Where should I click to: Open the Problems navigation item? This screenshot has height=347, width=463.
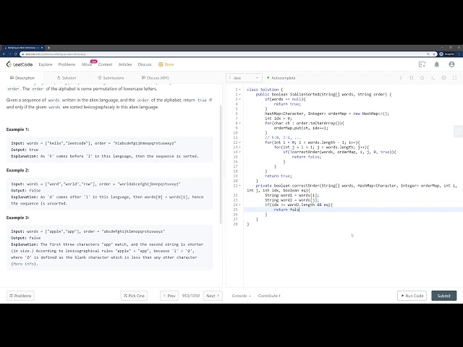click(x=67, y=64)
